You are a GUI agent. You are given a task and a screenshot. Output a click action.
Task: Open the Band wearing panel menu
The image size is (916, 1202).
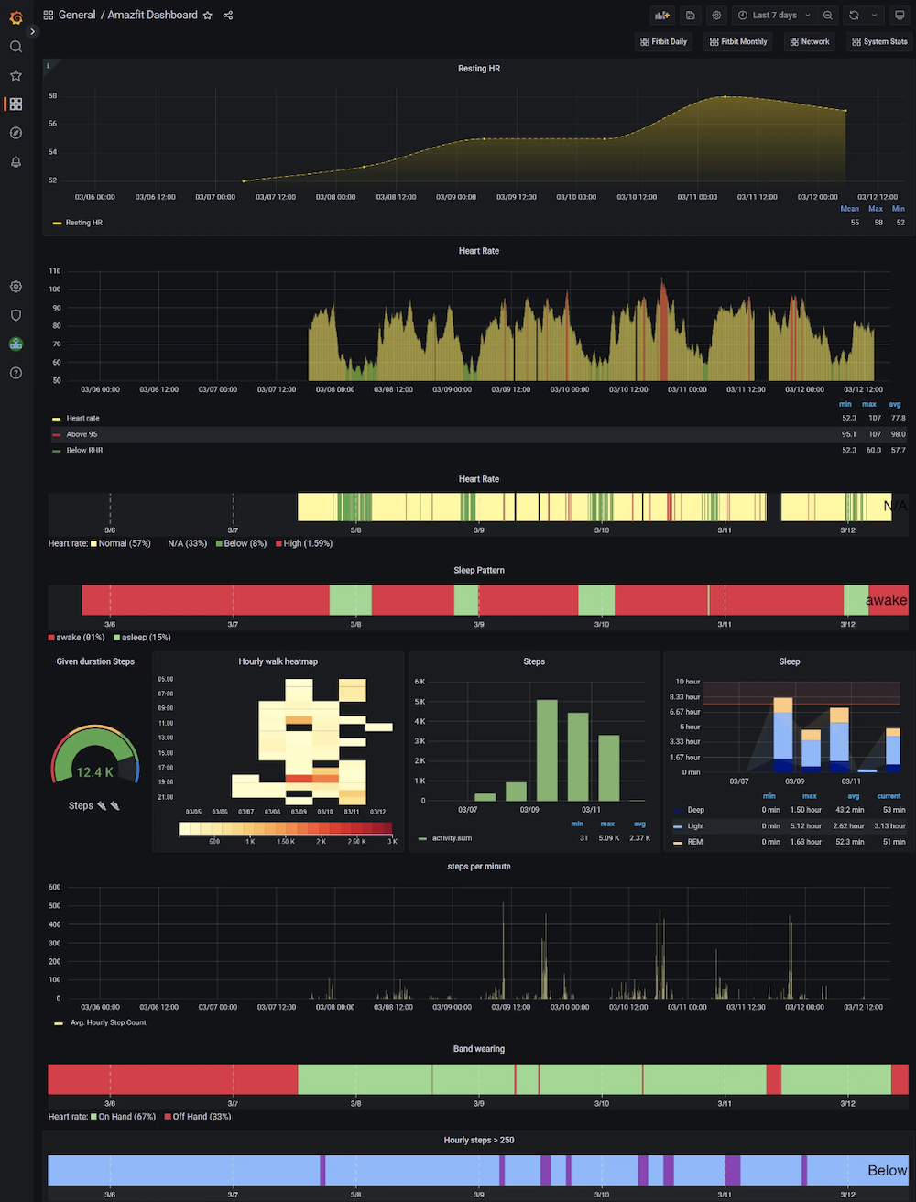(479, 1049)
